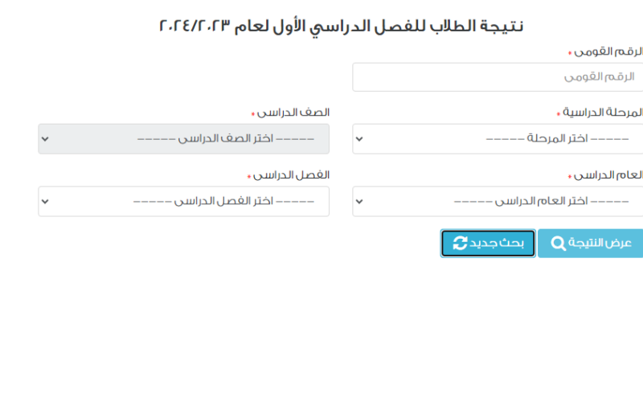Open the اختر العام الدراسى dropdown
The height and width of the screenshot is (402, 643).
click(x=498, y=202)
